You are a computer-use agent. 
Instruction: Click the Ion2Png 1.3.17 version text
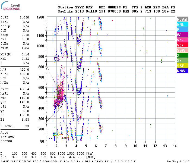coord(178,161)
